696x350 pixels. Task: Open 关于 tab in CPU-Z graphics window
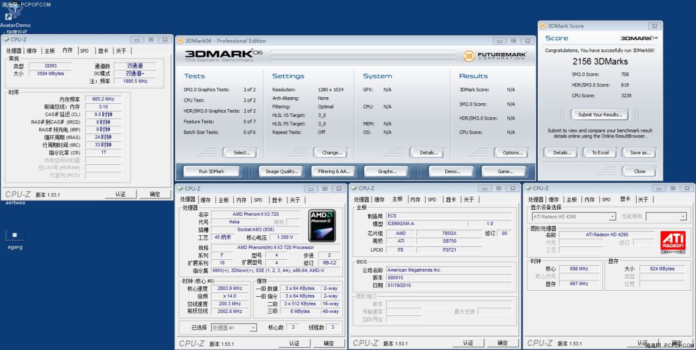coord(643,199)
